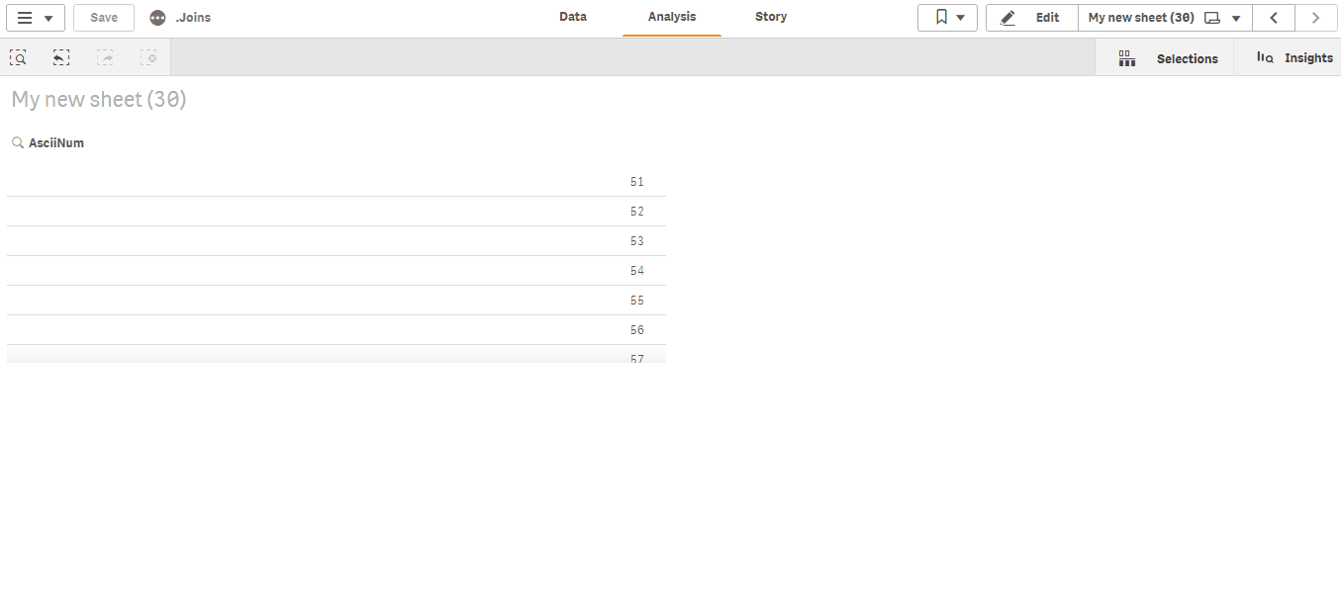Click the AsciiNum column header
Viewport: 1341px width, 610px height.
click(x=56, y=143)
